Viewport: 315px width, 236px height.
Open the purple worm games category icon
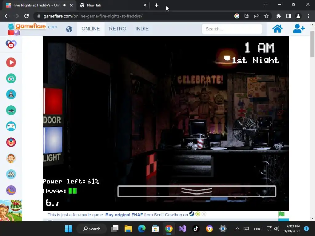pyautogui.click(x=11, y=190)
